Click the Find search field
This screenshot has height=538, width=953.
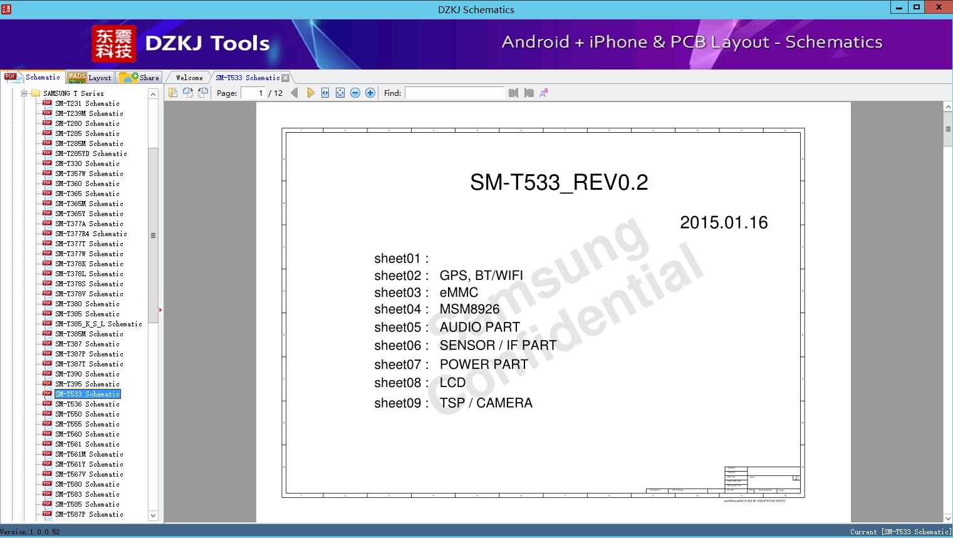click(x=454, y=93)
